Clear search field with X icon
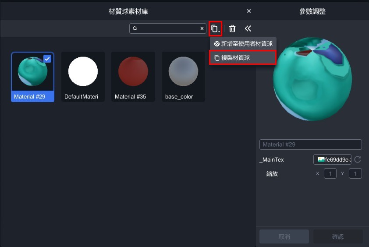Image resolution: width=369 pixels, height=247 pixels. click(x=202, y=28)
